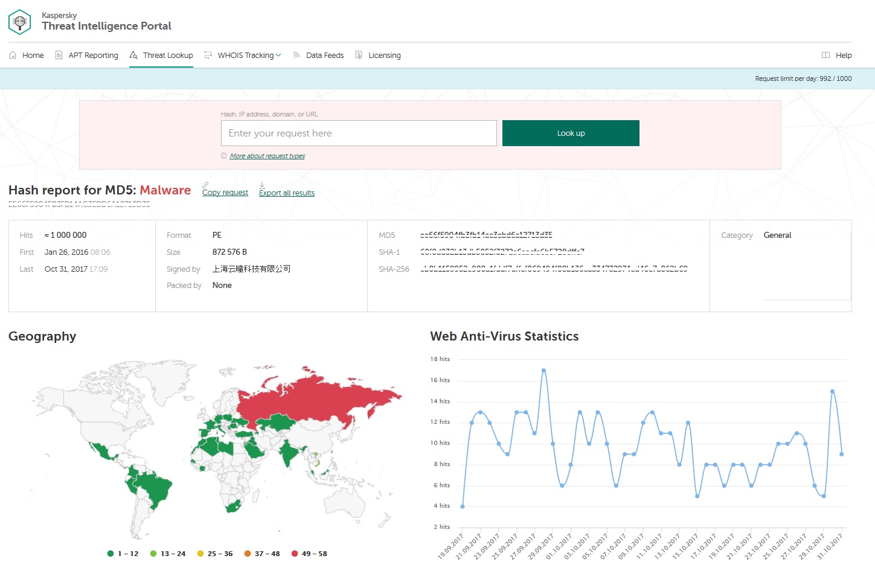
Task: Click the Data Feeds feed icon
Action: (x=296, y=55)
